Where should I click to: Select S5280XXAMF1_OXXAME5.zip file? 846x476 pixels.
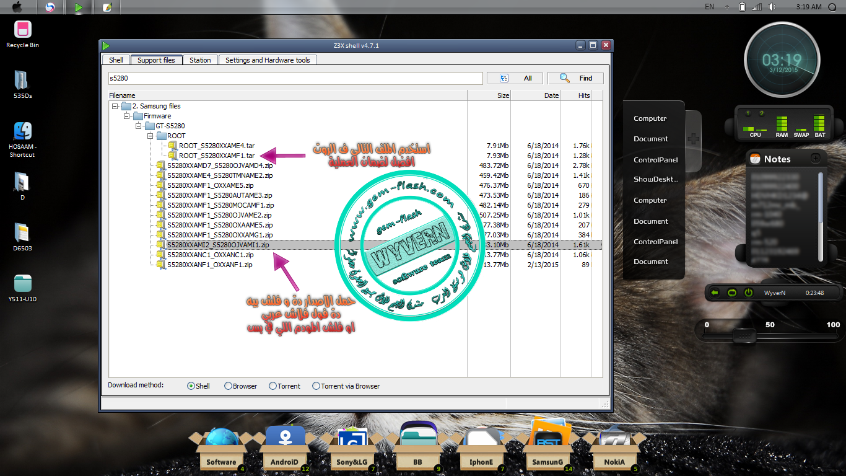pos(211,185)
